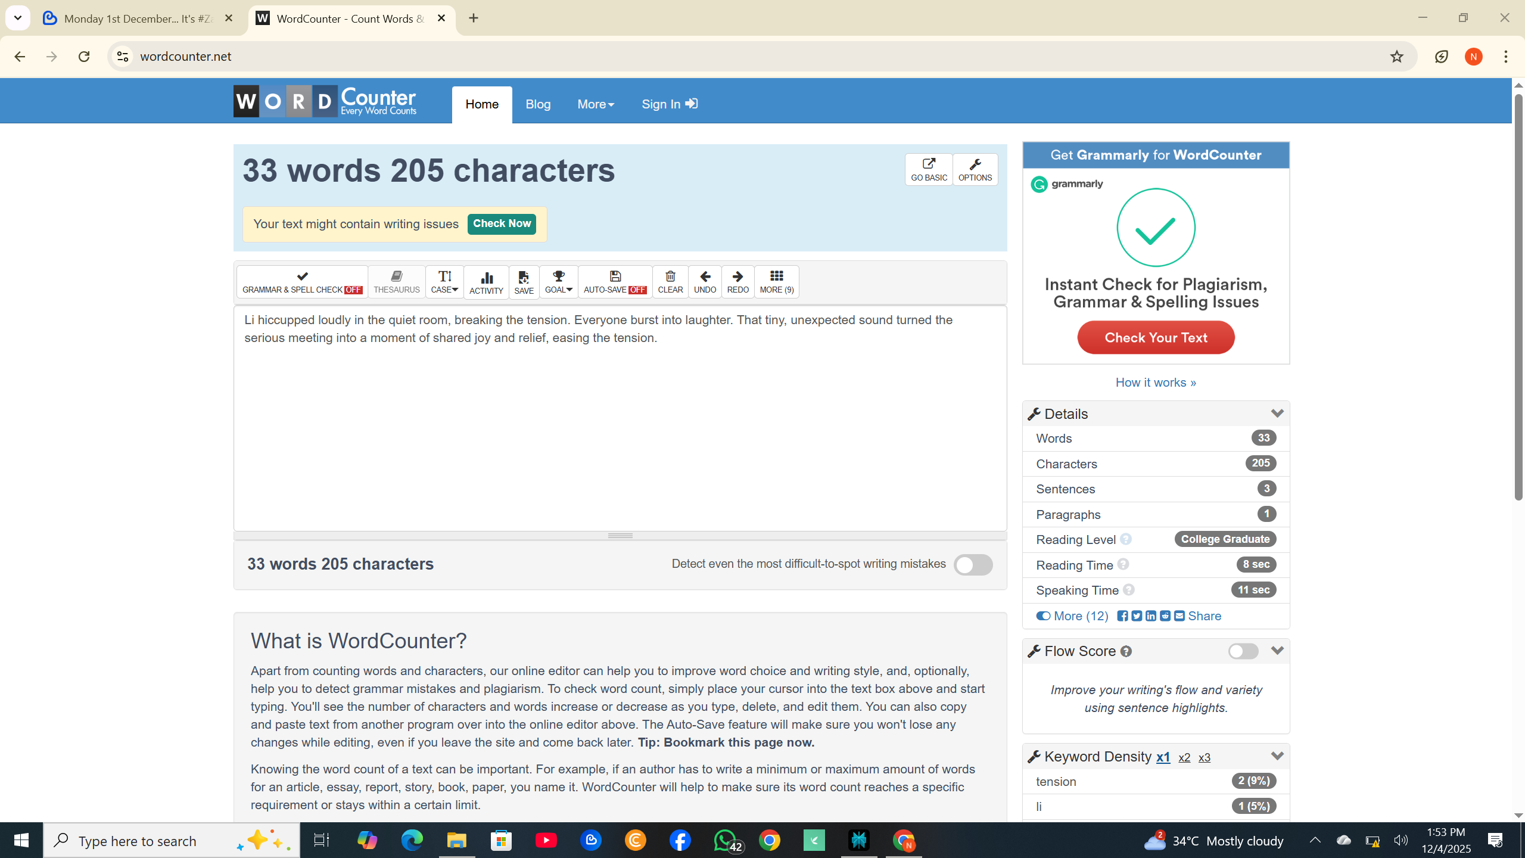Turn on Flow Score switch
The width and height of the screenshot is (1525, 858).
tap(1243, 651)
